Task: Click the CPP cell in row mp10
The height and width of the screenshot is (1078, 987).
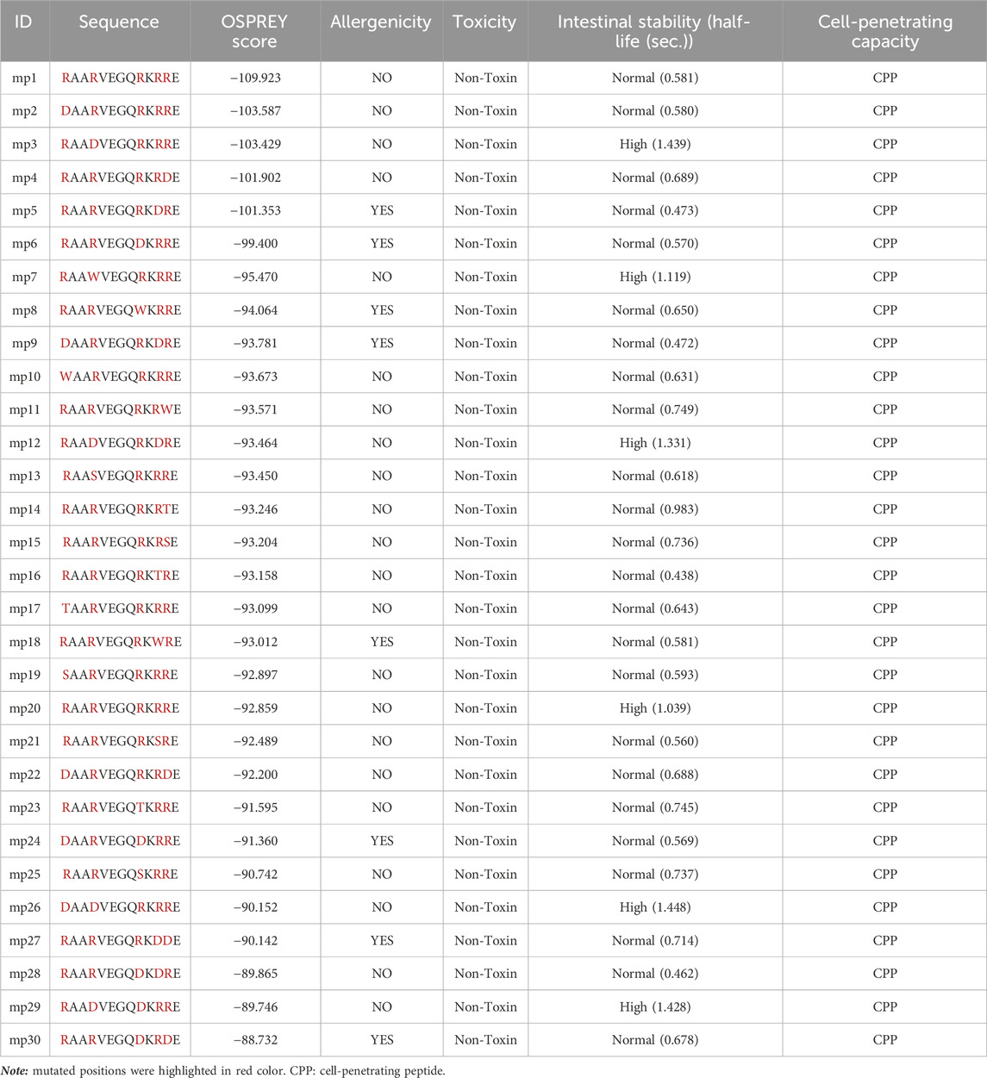Action: pyautogui.click(x=885, y=377)
